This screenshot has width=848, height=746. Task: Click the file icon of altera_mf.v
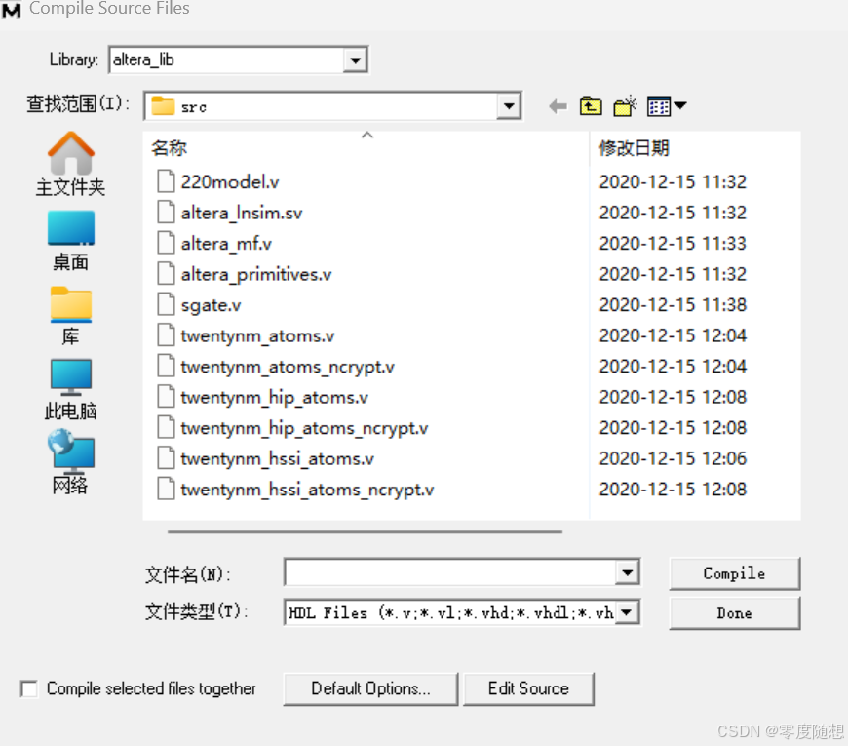coord(166,243)
